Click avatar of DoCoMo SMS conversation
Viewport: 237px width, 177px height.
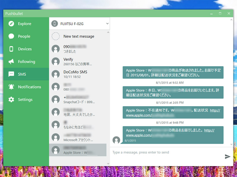pos(56,74)
